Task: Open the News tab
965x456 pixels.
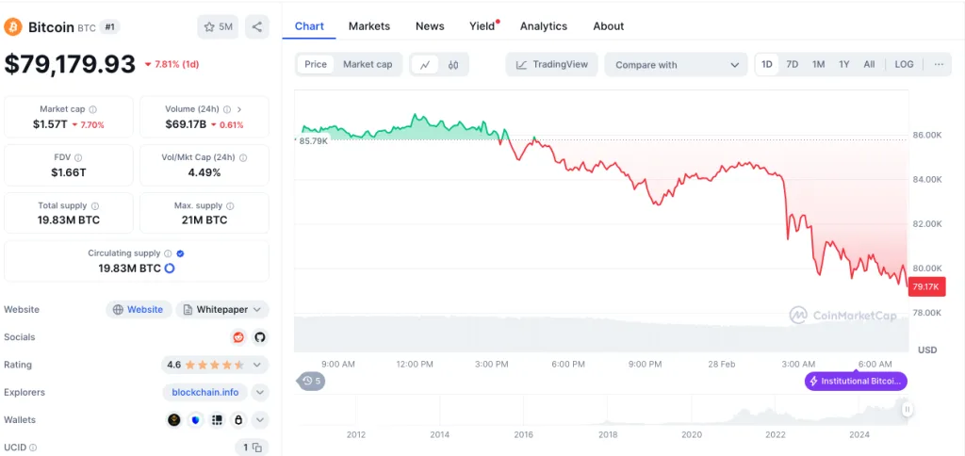Action: tap(430, 26)
